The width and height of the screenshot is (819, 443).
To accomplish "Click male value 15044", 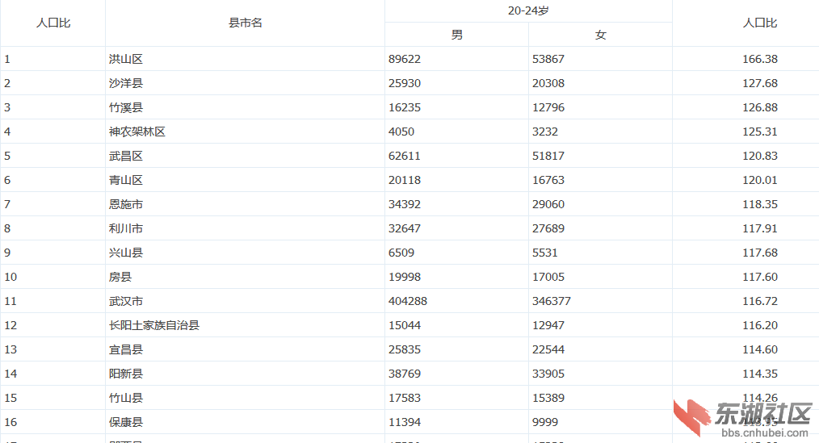I will click(405, 325).
